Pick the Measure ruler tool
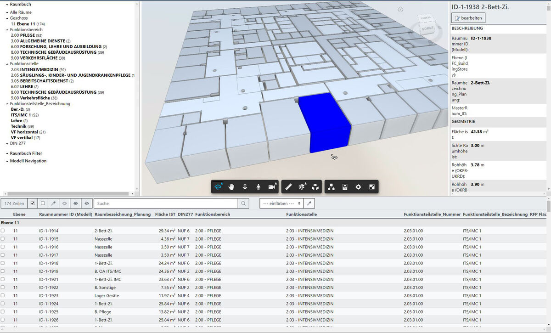Viewport: 551px width, 333px height. (288, 187)
